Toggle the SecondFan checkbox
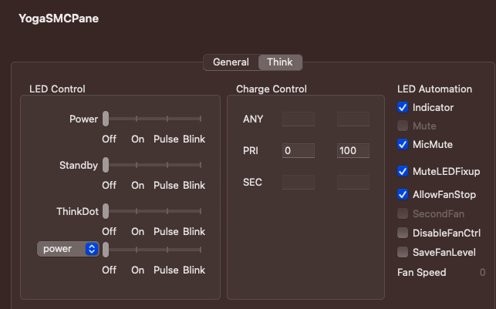This screenshot has width=496, height=309. (403, 213)
